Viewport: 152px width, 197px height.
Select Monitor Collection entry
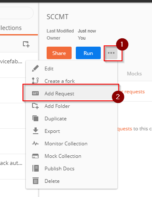tap(72, 144)
